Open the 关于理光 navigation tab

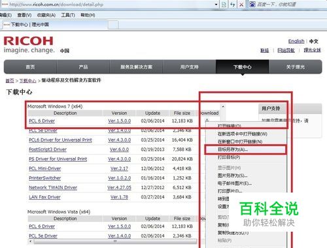pos(296,67)
